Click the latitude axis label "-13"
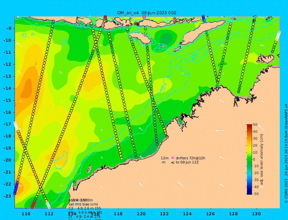Viewport: 288px width, 220px height. (7, 76)
